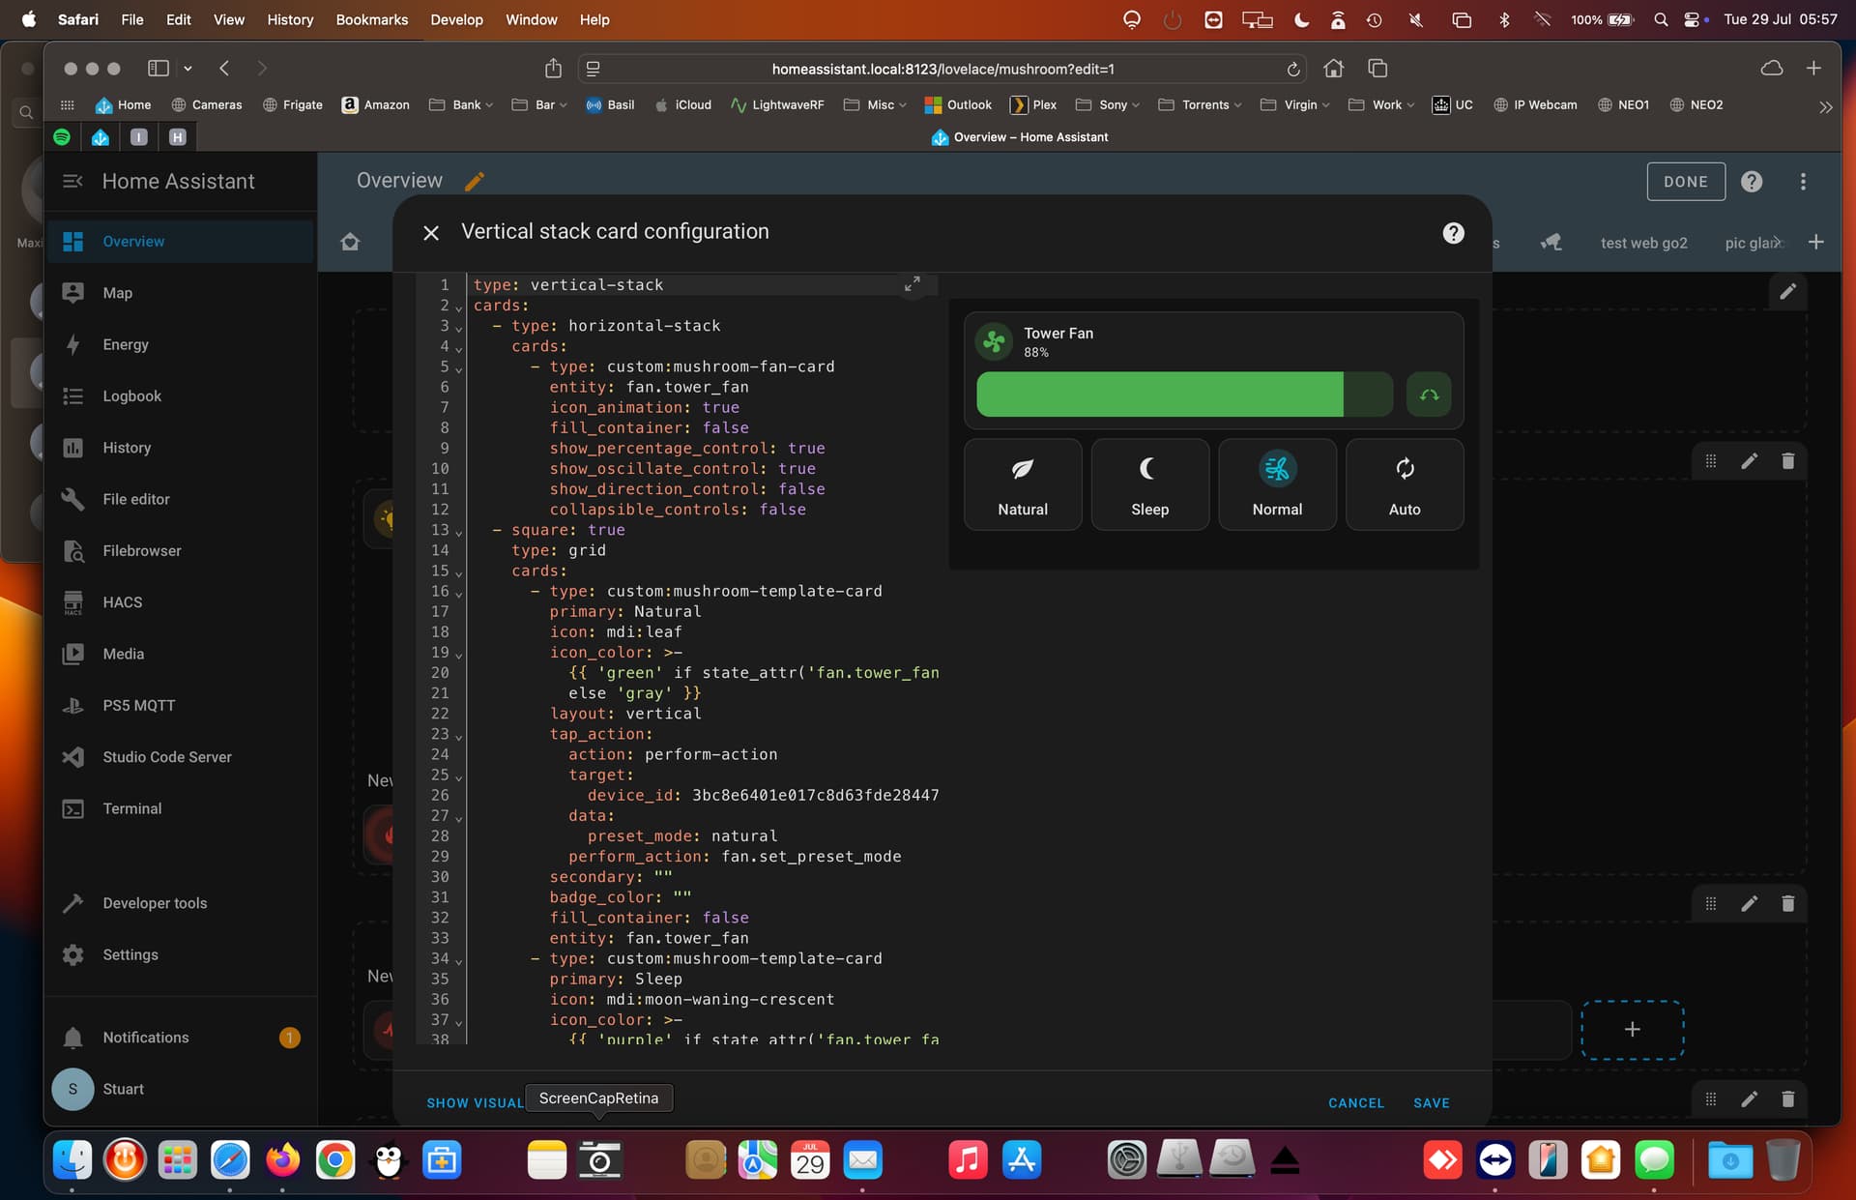The height and width of the screenshot is (1200, 1856).
Task: Cancel the card configuration dialog
Action: 1355,1102
